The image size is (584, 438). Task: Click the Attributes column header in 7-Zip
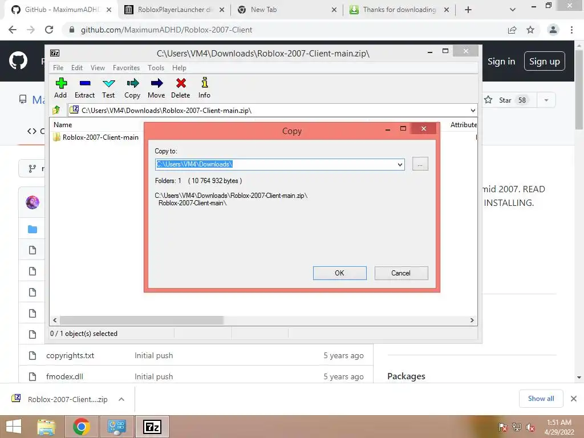pos(463,125)
